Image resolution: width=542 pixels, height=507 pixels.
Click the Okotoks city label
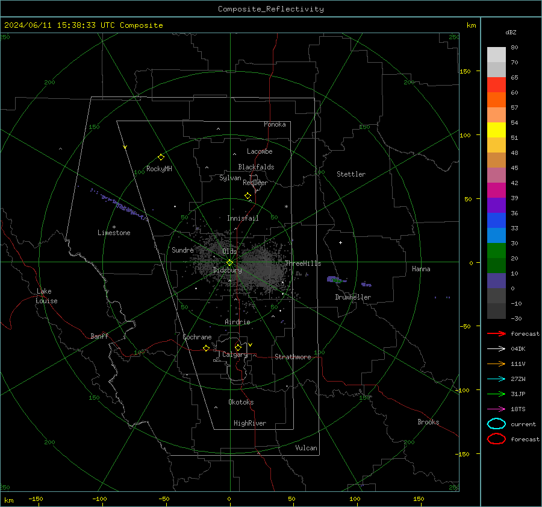pos(241,402)
